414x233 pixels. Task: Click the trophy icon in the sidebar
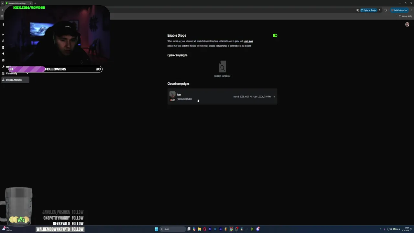[3, 54]
